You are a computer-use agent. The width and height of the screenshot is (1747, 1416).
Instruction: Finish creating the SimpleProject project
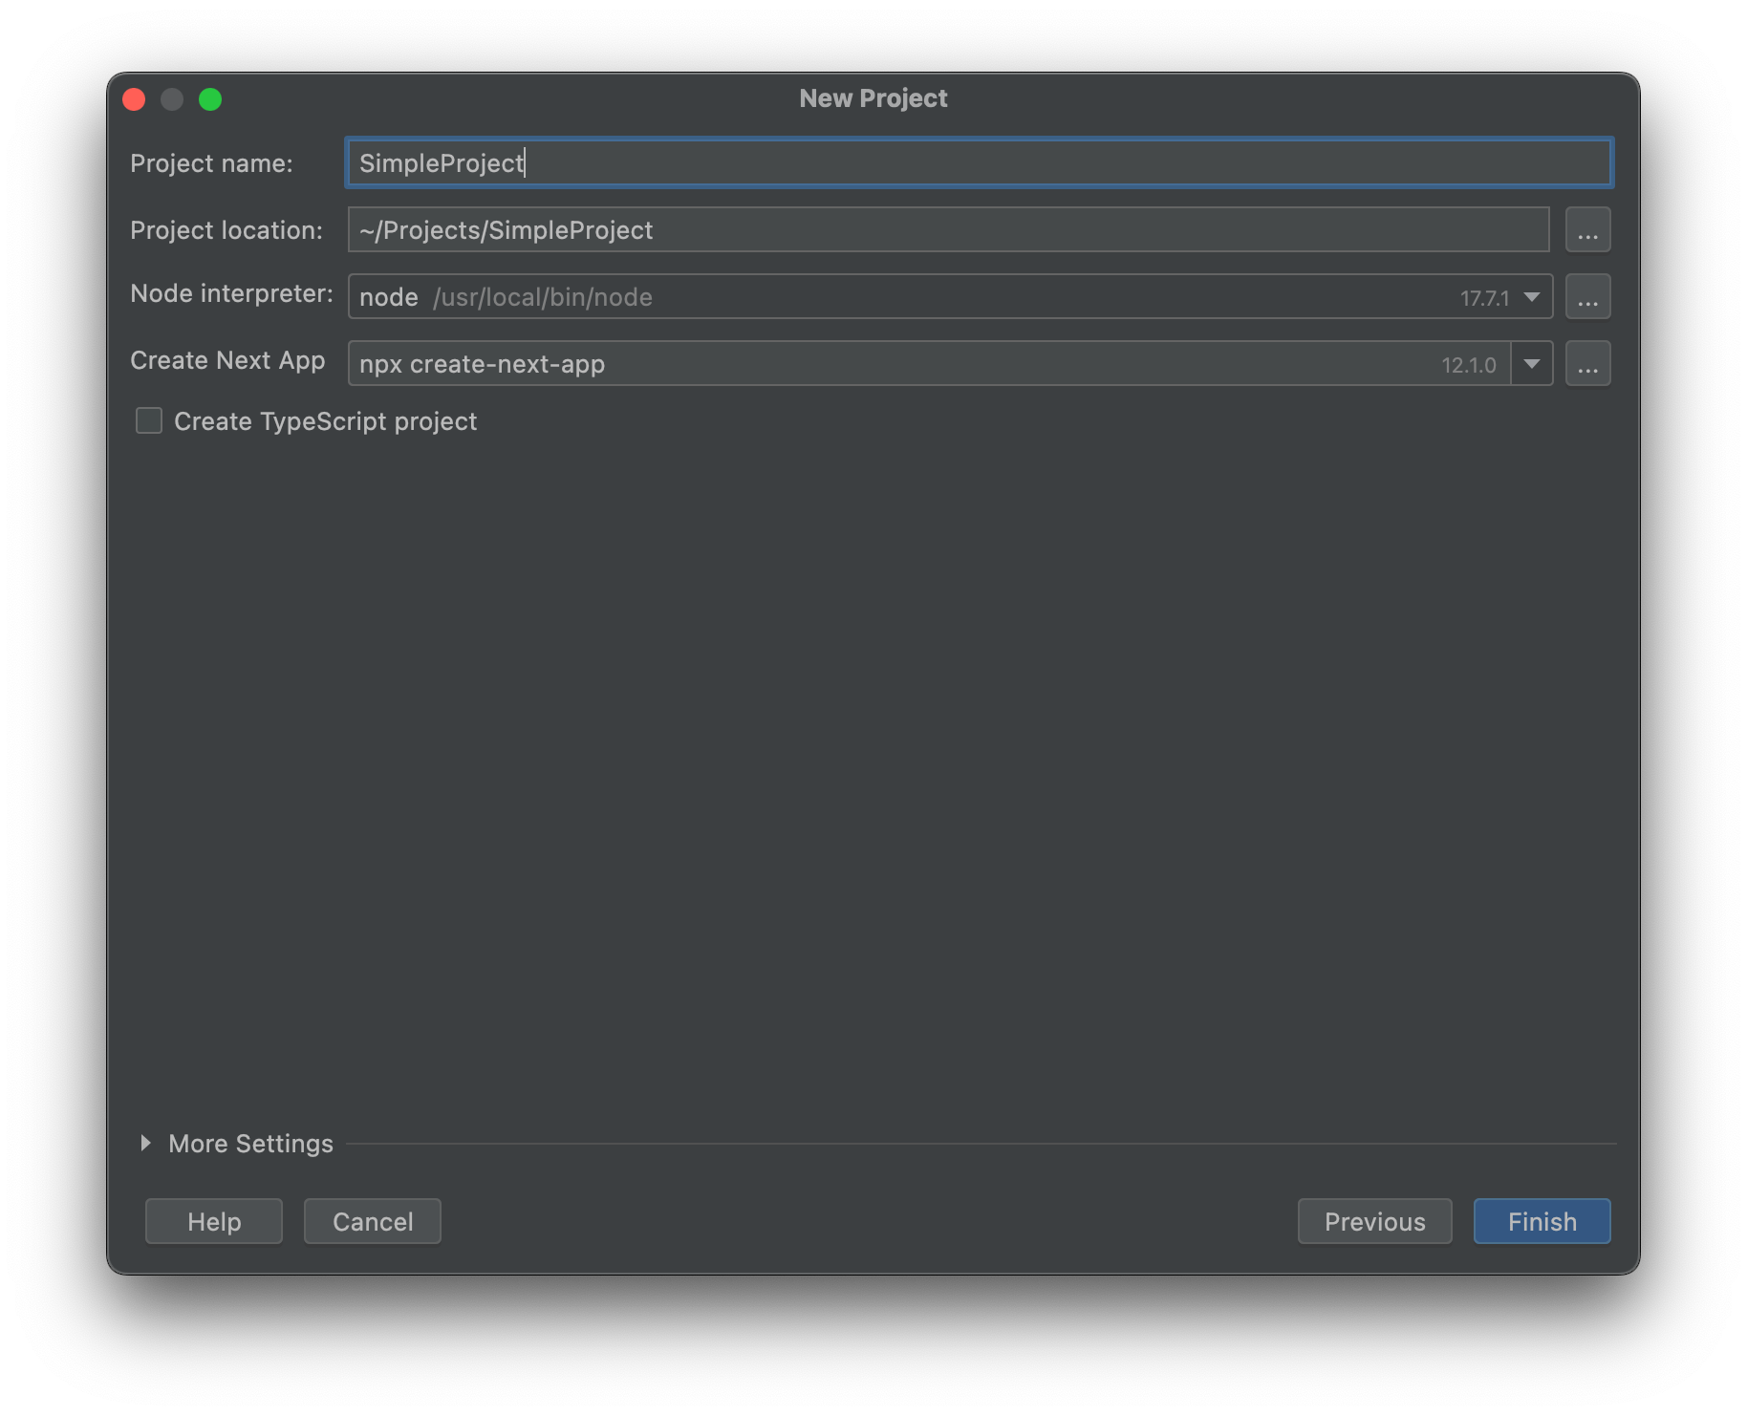pos(1541,1221)
